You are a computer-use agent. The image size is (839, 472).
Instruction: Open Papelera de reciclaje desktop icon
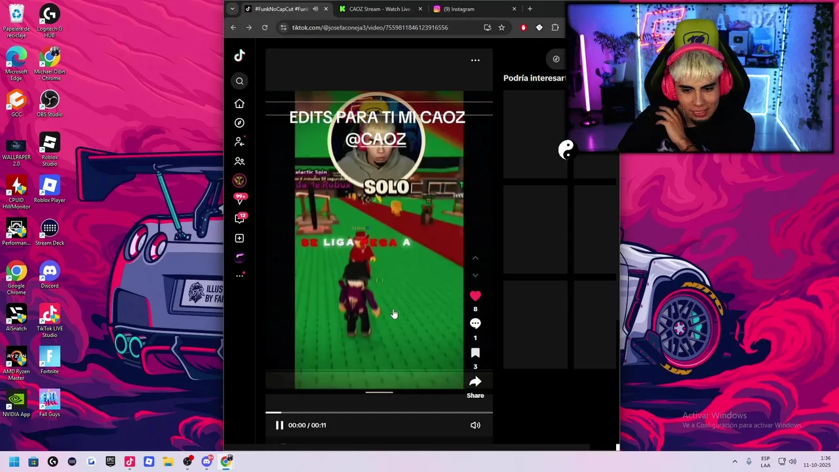click(16, 21)
